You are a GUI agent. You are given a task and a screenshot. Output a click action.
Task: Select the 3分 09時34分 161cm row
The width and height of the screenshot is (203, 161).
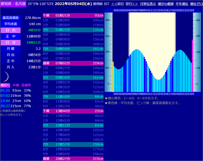click(73, 78)
